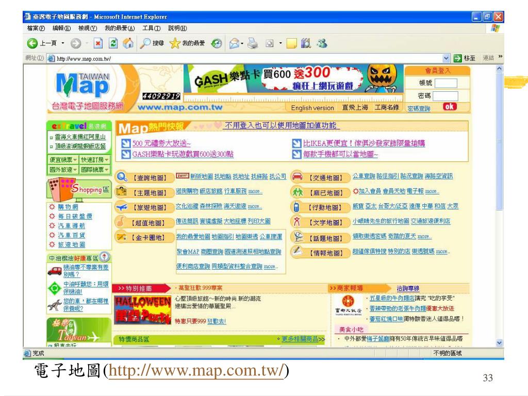Click the 汽車導航 sidebar link
Viewport: 528px width, 396px height.
tap(71, 226)
